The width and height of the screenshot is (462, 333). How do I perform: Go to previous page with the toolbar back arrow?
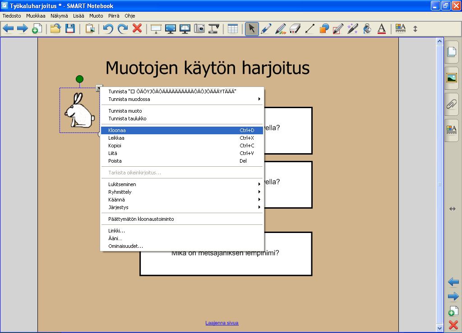(x=8, y=28)
